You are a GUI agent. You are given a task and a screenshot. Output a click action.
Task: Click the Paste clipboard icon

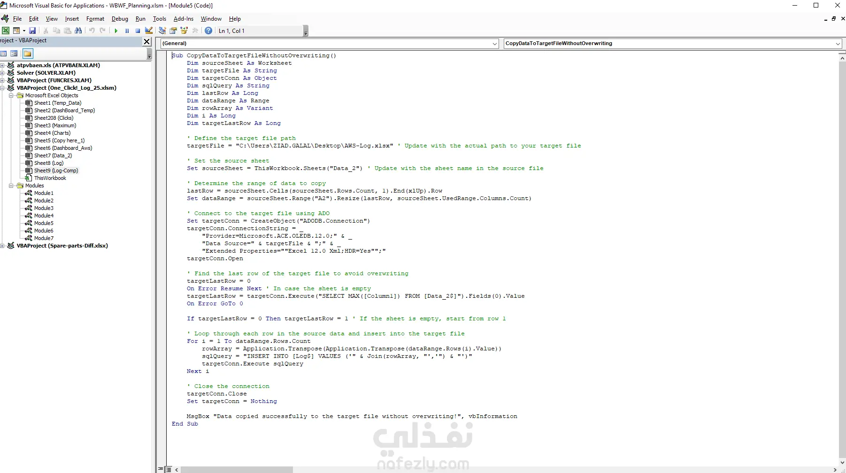(x=67, y=31)
